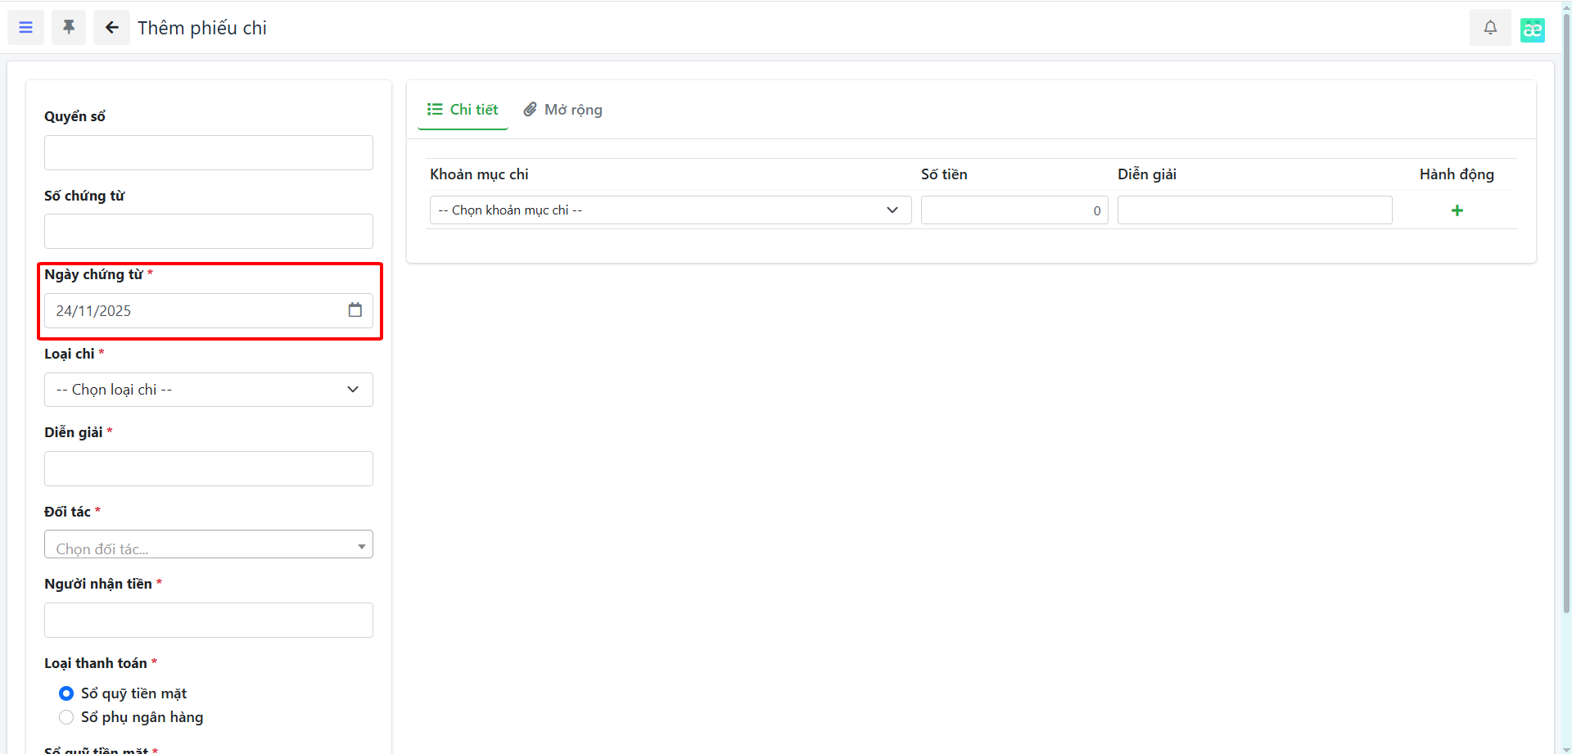This screenshot has height=754, width=1572.
Task: Open notifications bell icon
Action: point(1490,28)
